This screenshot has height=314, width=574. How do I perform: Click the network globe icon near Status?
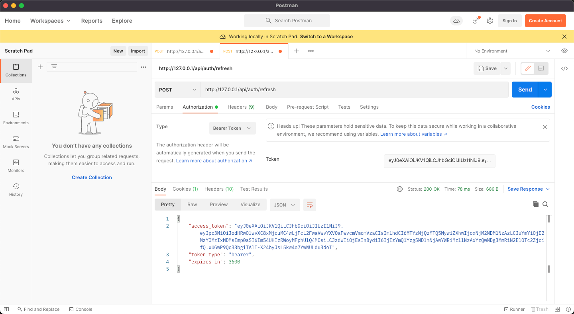400,189
